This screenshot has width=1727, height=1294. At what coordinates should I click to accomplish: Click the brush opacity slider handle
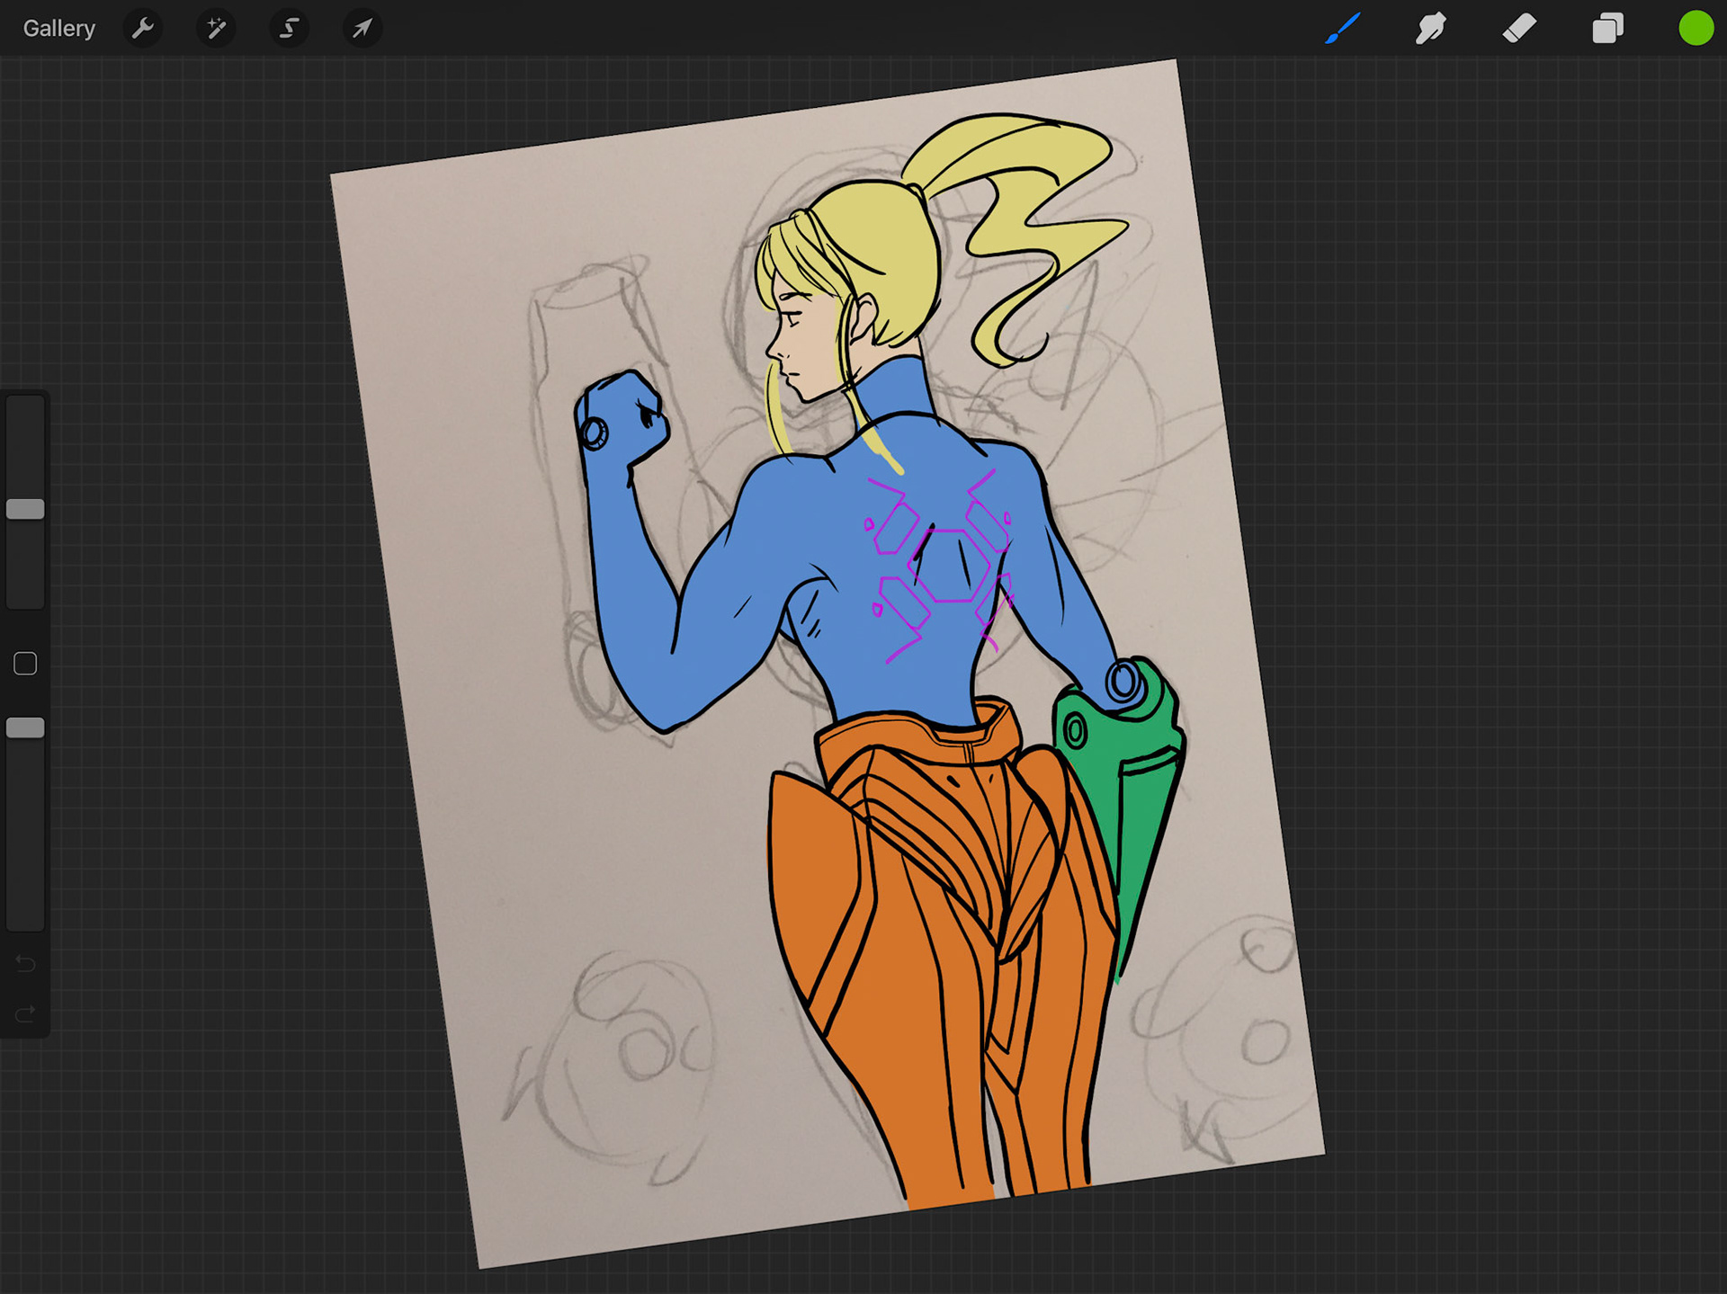(x=25, y=727)
